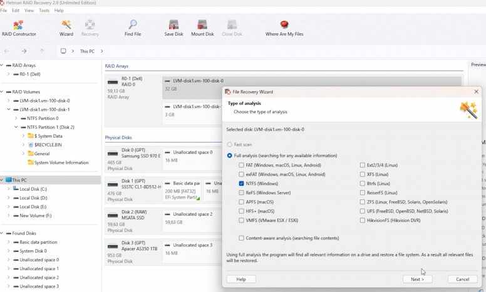Close the File Recovery Wizard dialog
Image resolution: width=486 pixels, height=292 pixels.
(x=476, y=91)
